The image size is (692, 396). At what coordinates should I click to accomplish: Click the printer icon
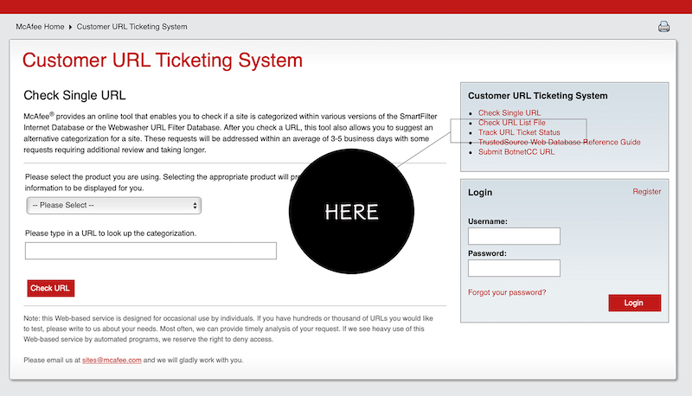pyautogui.click(x=663, y=27)
